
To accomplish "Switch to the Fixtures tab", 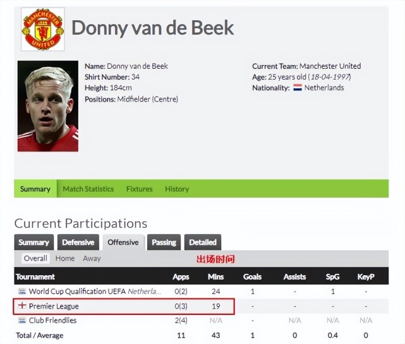I will click(139, 189).
